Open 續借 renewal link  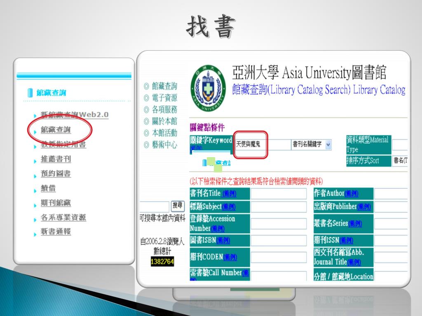tap(48, 188)
